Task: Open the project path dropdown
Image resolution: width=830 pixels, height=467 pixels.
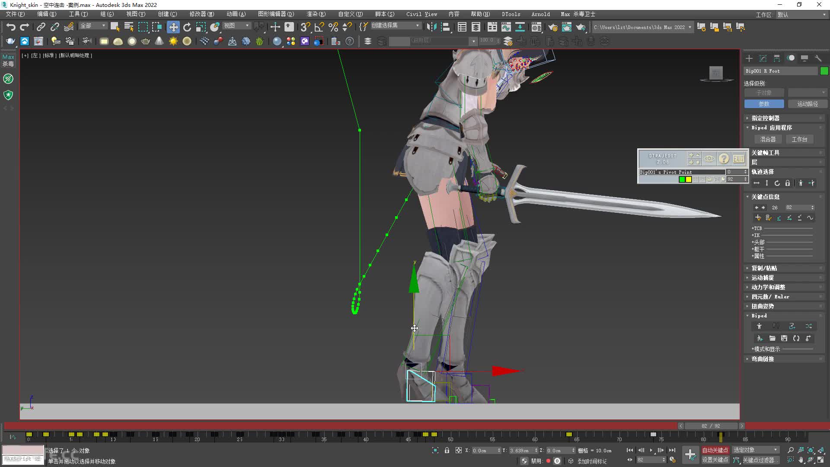Action: tap(642, 27)
